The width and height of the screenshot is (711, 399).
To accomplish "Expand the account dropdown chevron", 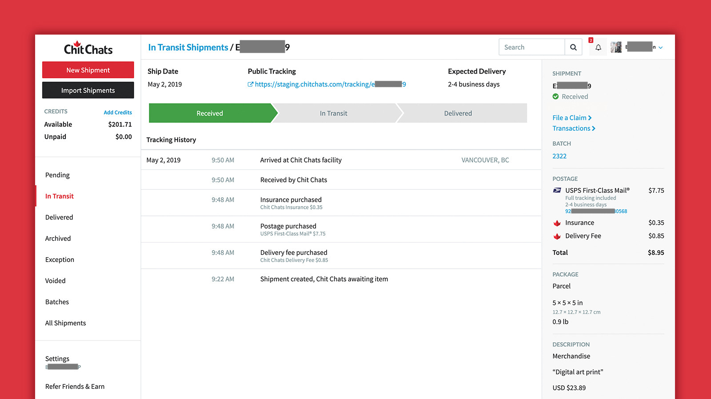I will pyautogui.click(x=661, y=47).
